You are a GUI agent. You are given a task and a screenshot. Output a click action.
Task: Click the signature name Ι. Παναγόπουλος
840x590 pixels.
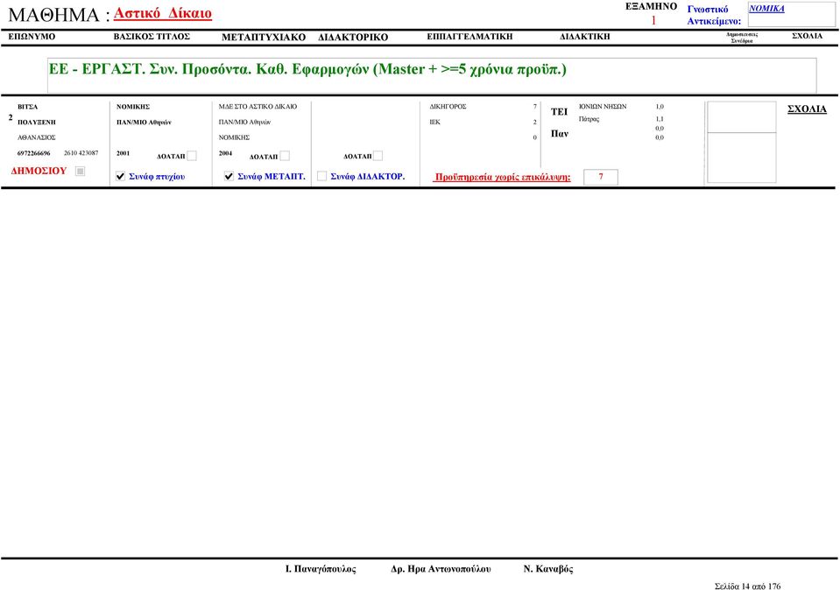[x=321, y=569]
